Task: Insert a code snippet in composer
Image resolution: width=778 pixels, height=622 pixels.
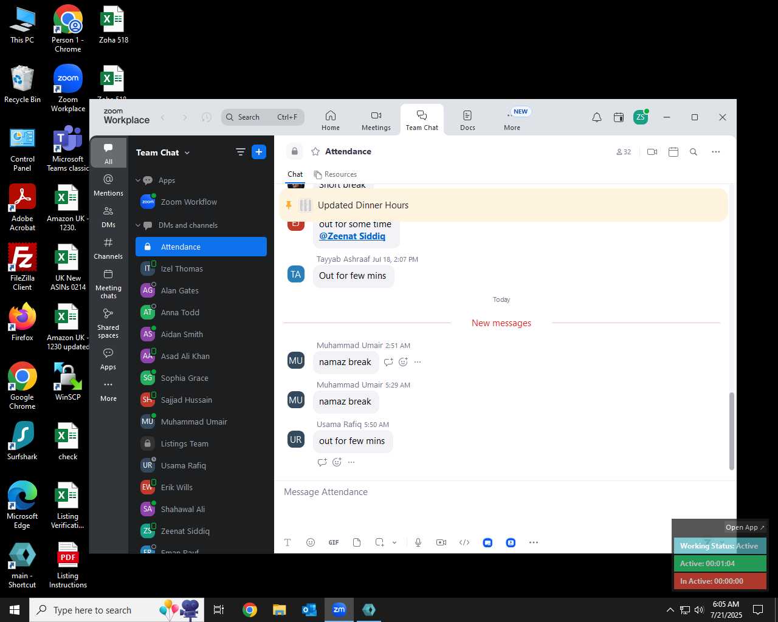Action: 464,542
